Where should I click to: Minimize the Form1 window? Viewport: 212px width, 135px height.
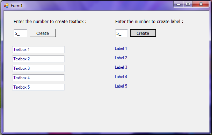(x=178, y=4)
